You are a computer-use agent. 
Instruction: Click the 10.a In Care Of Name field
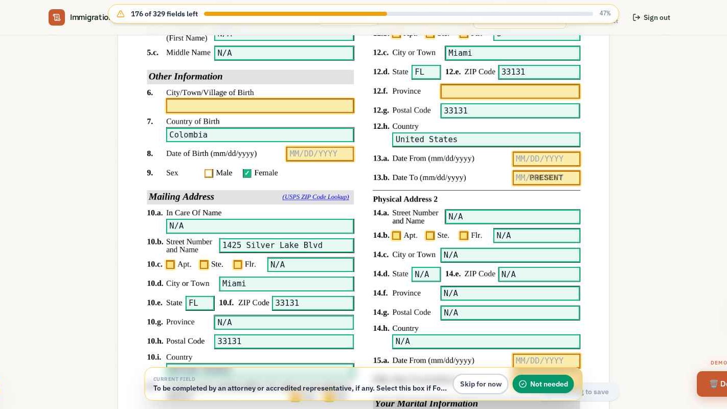pyautogui.click(x=260, y=226)
